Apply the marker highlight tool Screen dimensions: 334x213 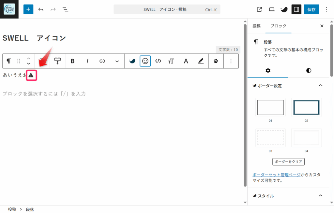(201, 61)
